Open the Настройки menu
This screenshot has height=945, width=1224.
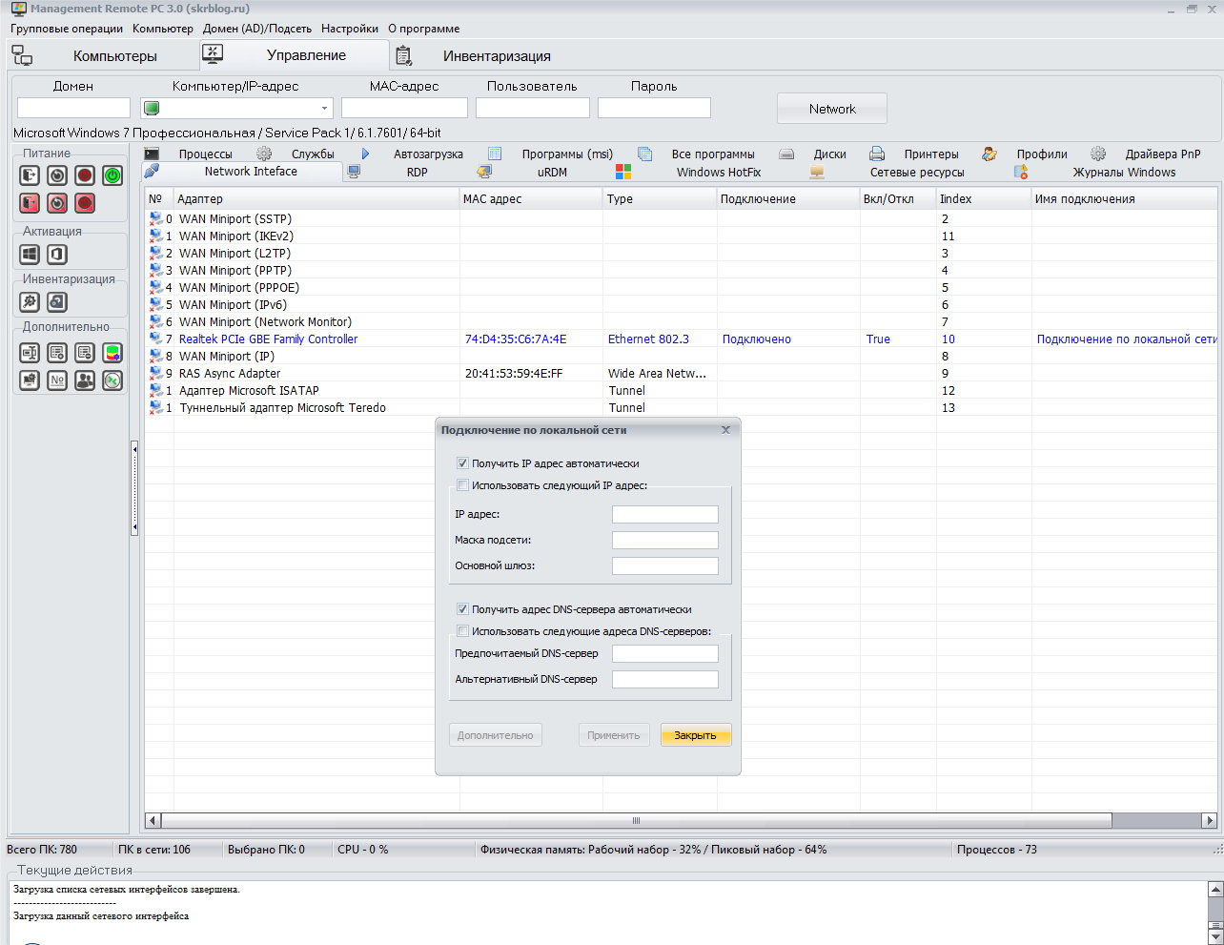point(350,29)
